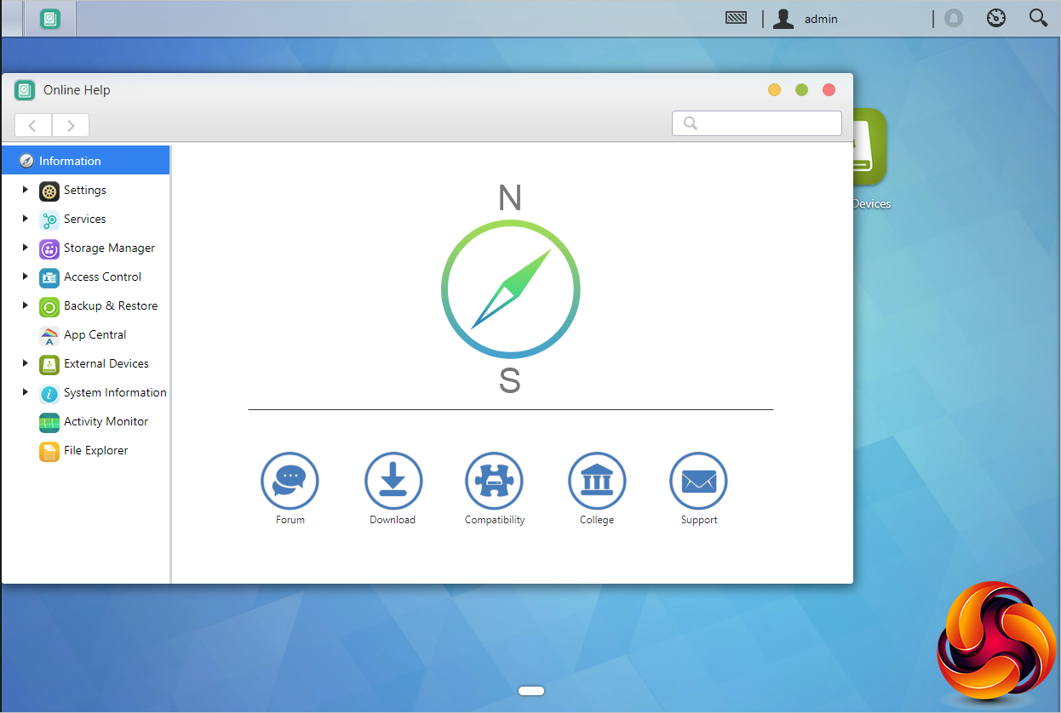The width and height of the screenshot is (1061, 713).
Task: Click the admin user icon
Action: point(783,19)
